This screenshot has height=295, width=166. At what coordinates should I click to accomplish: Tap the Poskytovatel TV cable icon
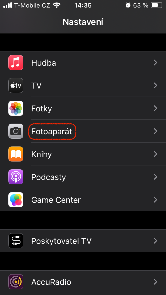coord(16,241)
